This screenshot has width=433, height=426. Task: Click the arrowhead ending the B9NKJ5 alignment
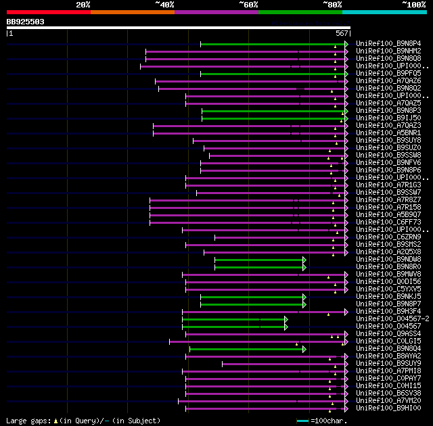304,297
